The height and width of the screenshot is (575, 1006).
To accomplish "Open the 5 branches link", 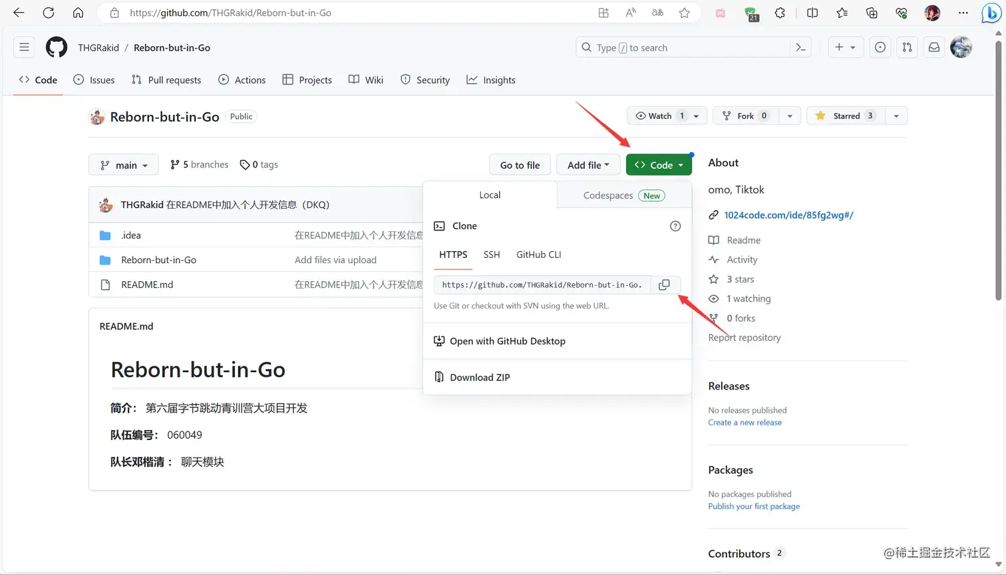I will pos(200,164).
